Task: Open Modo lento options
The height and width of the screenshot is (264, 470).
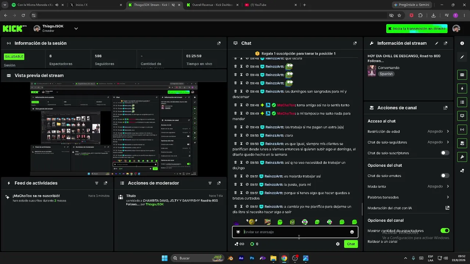Action: pos(408,186)
